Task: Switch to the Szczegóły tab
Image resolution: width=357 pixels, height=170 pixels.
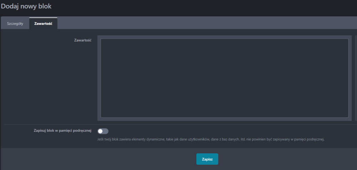Action: (x=15, y=24)
